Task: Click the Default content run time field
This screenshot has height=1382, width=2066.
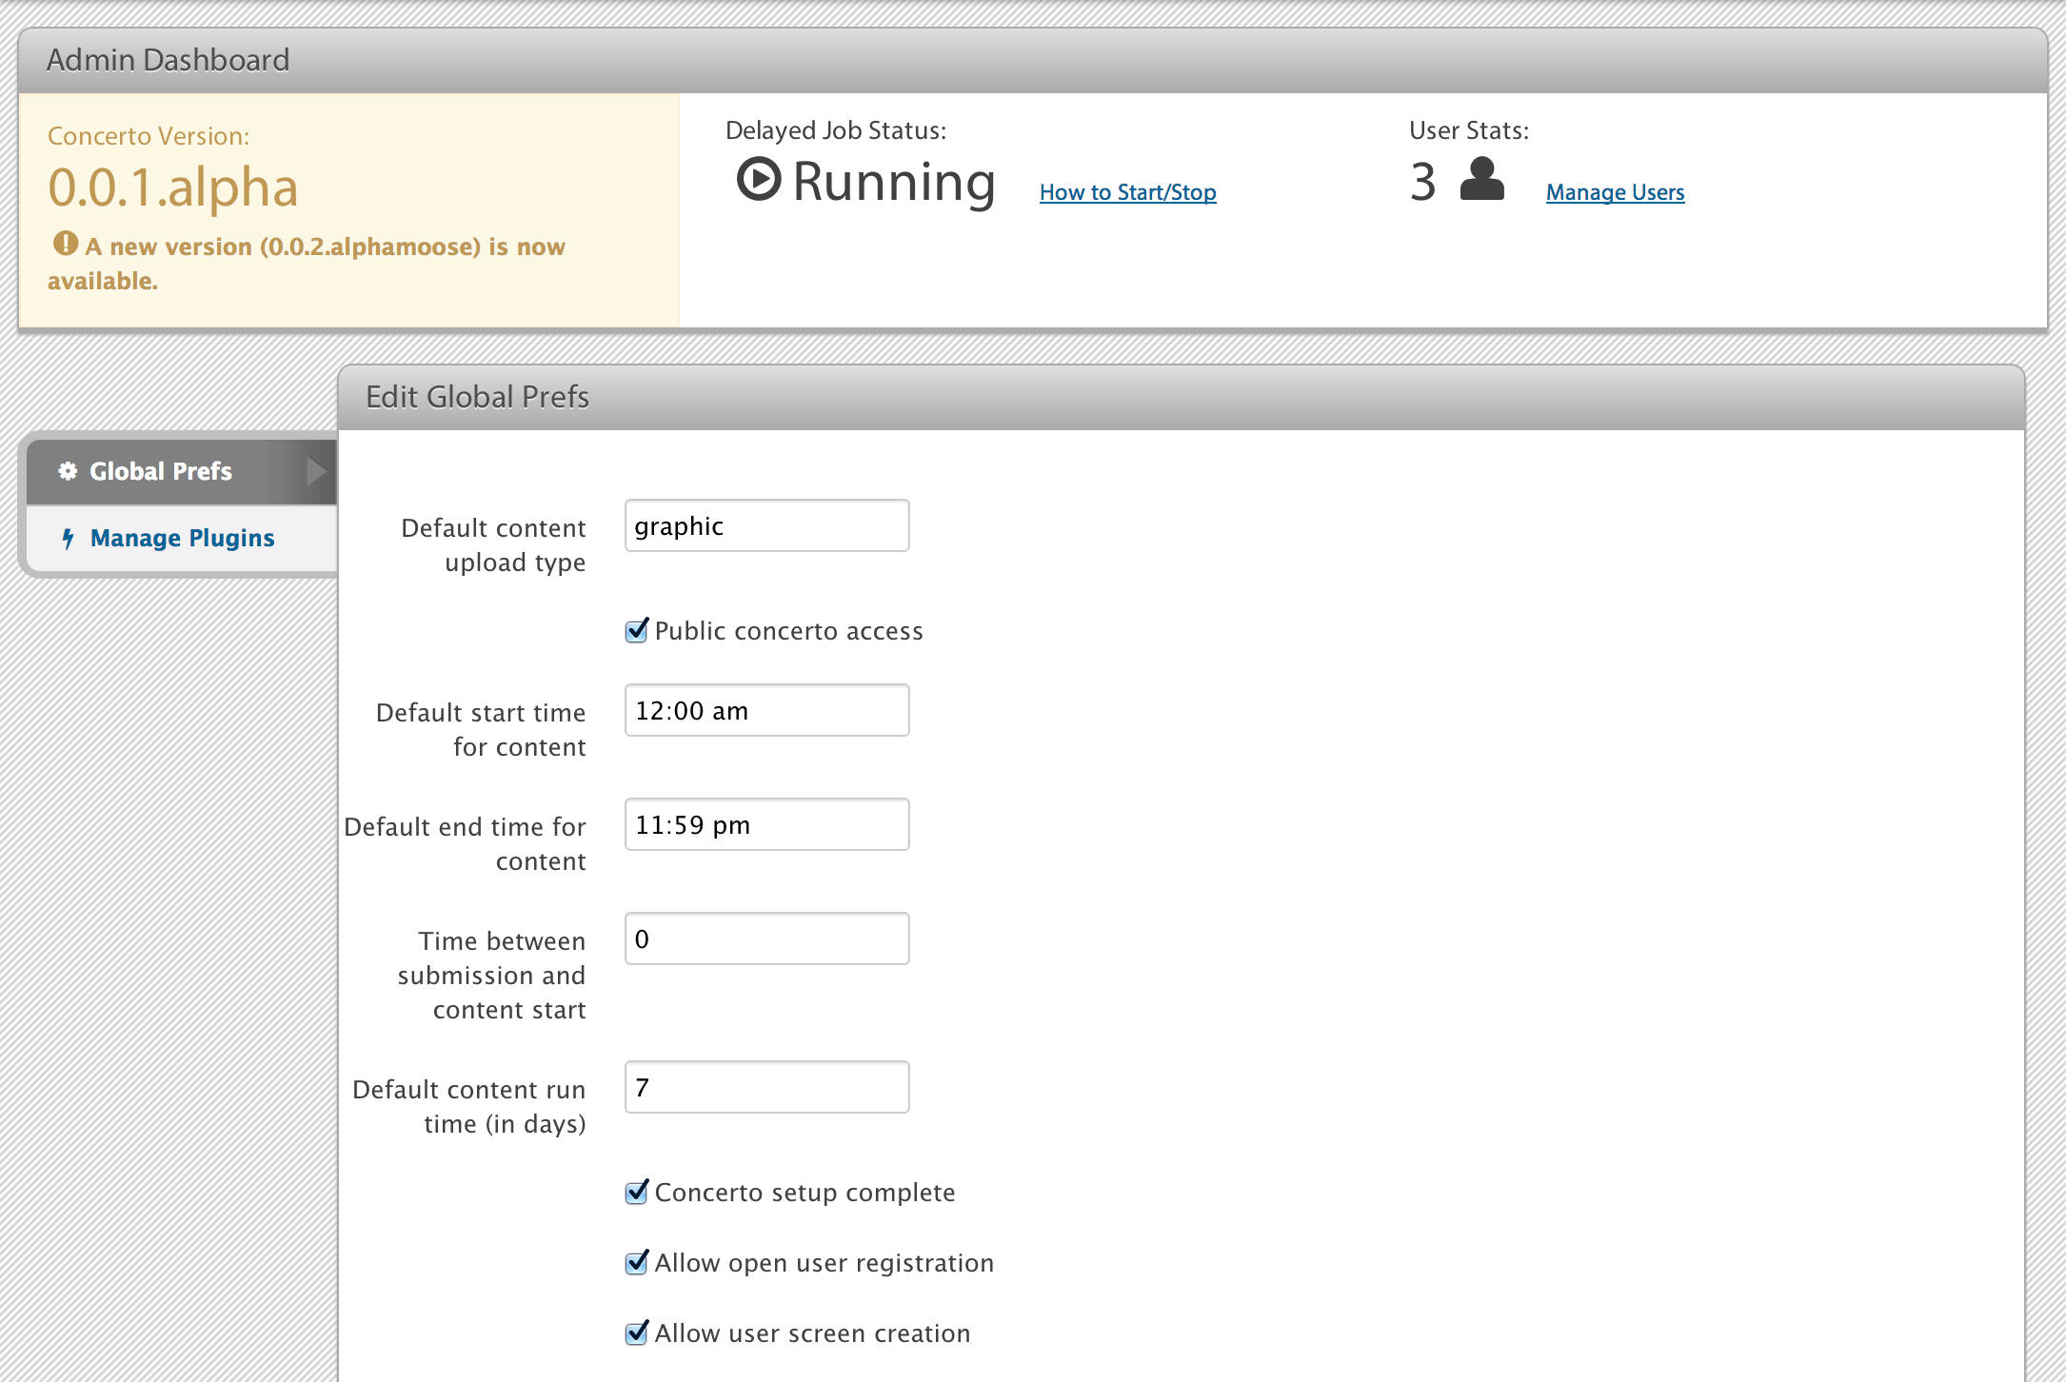Action: click(x=767, y=1087)
